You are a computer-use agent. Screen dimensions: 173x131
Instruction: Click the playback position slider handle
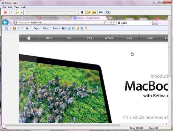tap(27, 12)
